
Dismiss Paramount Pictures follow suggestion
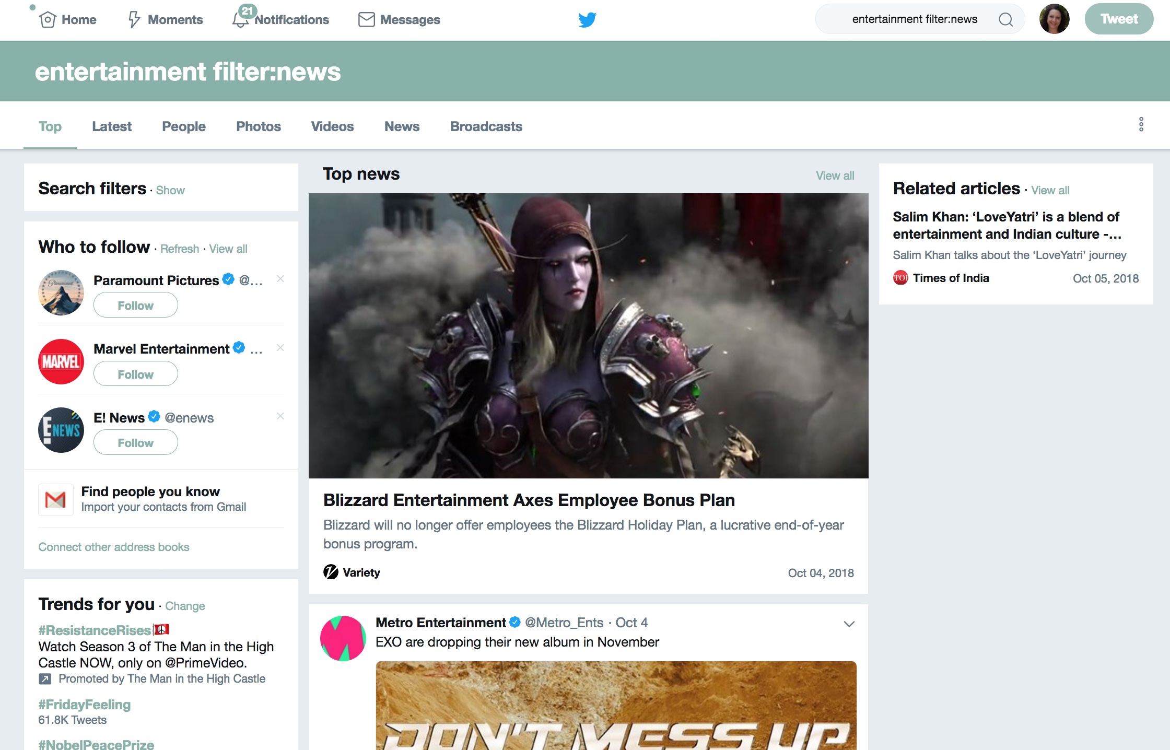280,279
